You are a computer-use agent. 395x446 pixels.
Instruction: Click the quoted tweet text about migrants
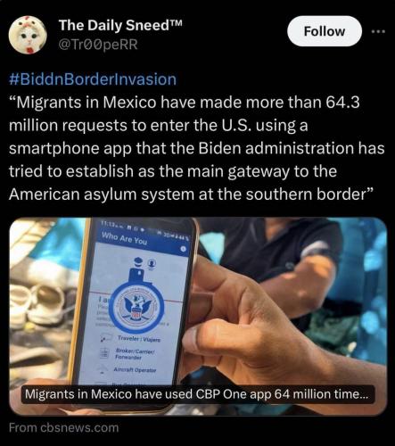[x=197, y=148]
